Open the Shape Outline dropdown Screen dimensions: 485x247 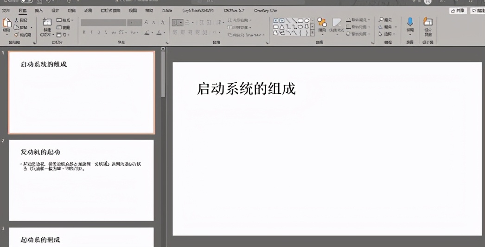pyautogui.click(x=358, y=27)
